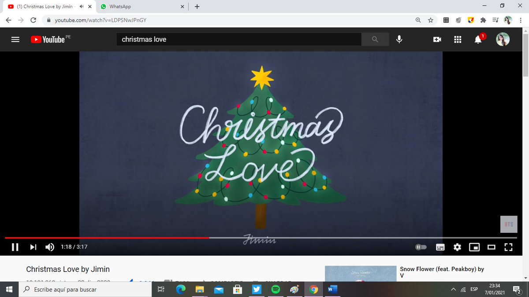This screenshot has height=297, width=529.
Task: Go back in browser history
Action: pos(9,20)
